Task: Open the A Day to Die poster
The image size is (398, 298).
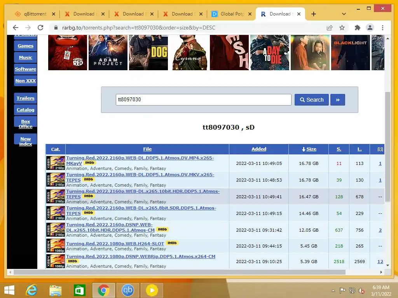Action: 270,52
